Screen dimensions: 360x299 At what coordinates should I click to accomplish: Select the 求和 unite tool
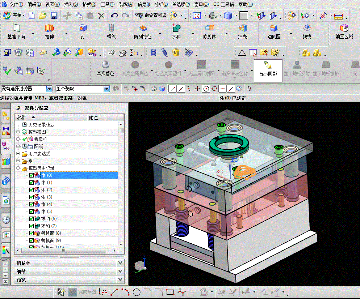pos(176,31)
